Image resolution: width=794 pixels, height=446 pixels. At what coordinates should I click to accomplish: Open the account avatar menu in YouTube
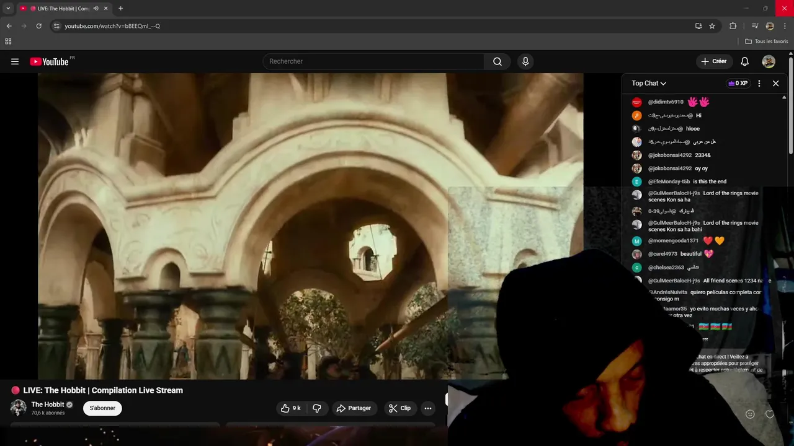769,61
